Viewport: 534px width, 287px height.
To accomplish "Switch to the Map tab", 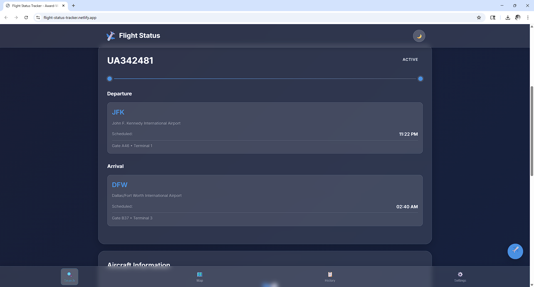I will (200, 277).
